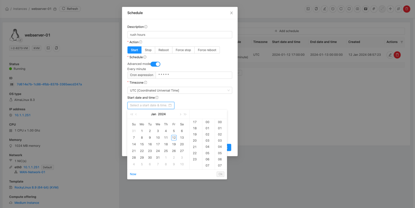Click Now to set current time

tap(133, 174)
